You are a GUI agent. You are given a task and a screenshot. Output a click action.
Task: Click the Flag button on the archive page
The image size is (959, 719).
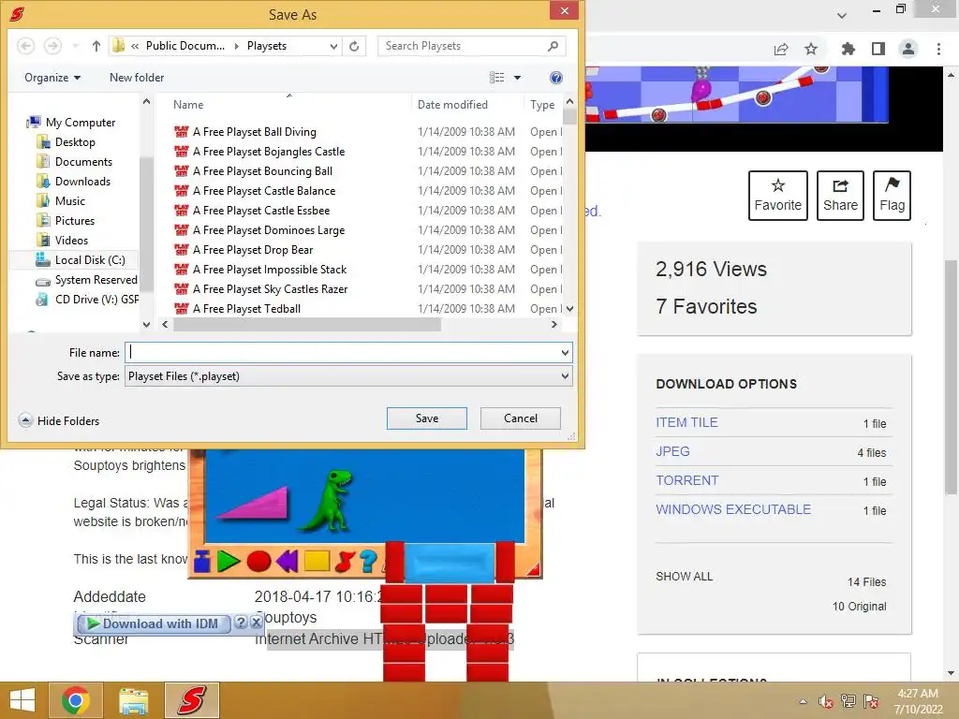(893, 196)
